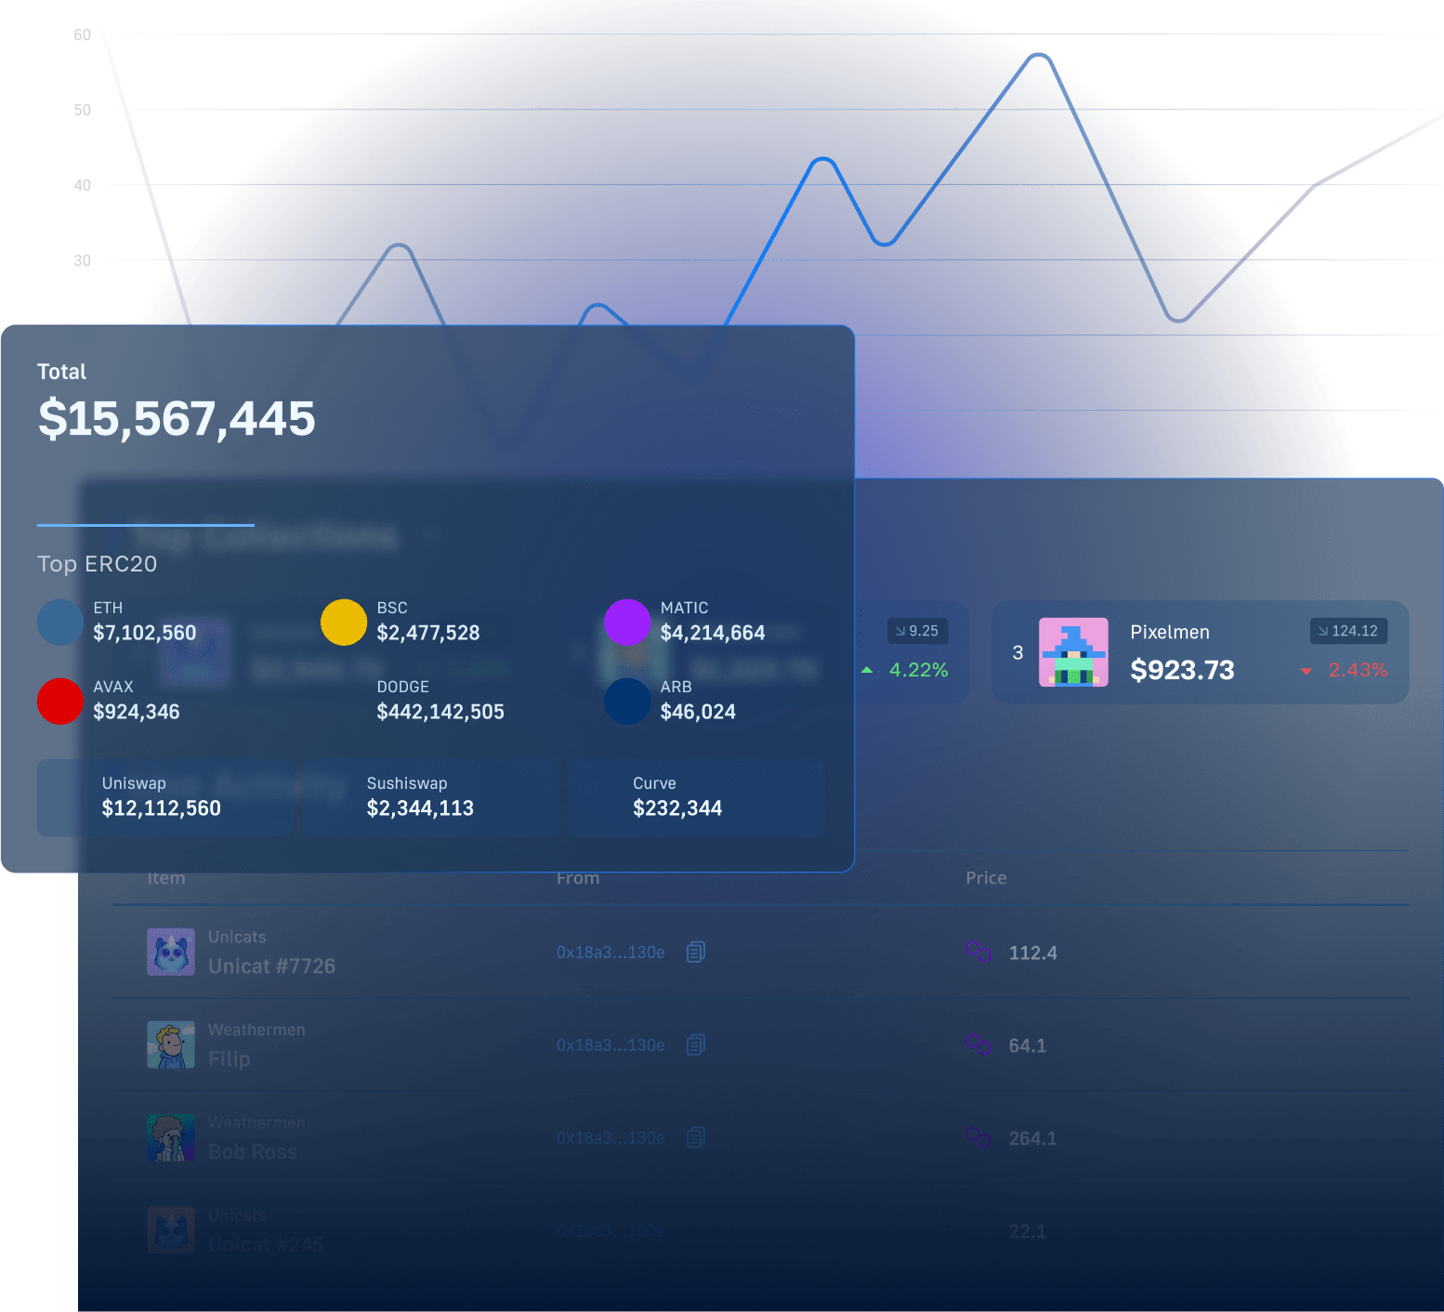The height and width of the screenshot is (1312, 1444).
Task: Click the ETH blue token icon
Action: [x=60, y=623]
